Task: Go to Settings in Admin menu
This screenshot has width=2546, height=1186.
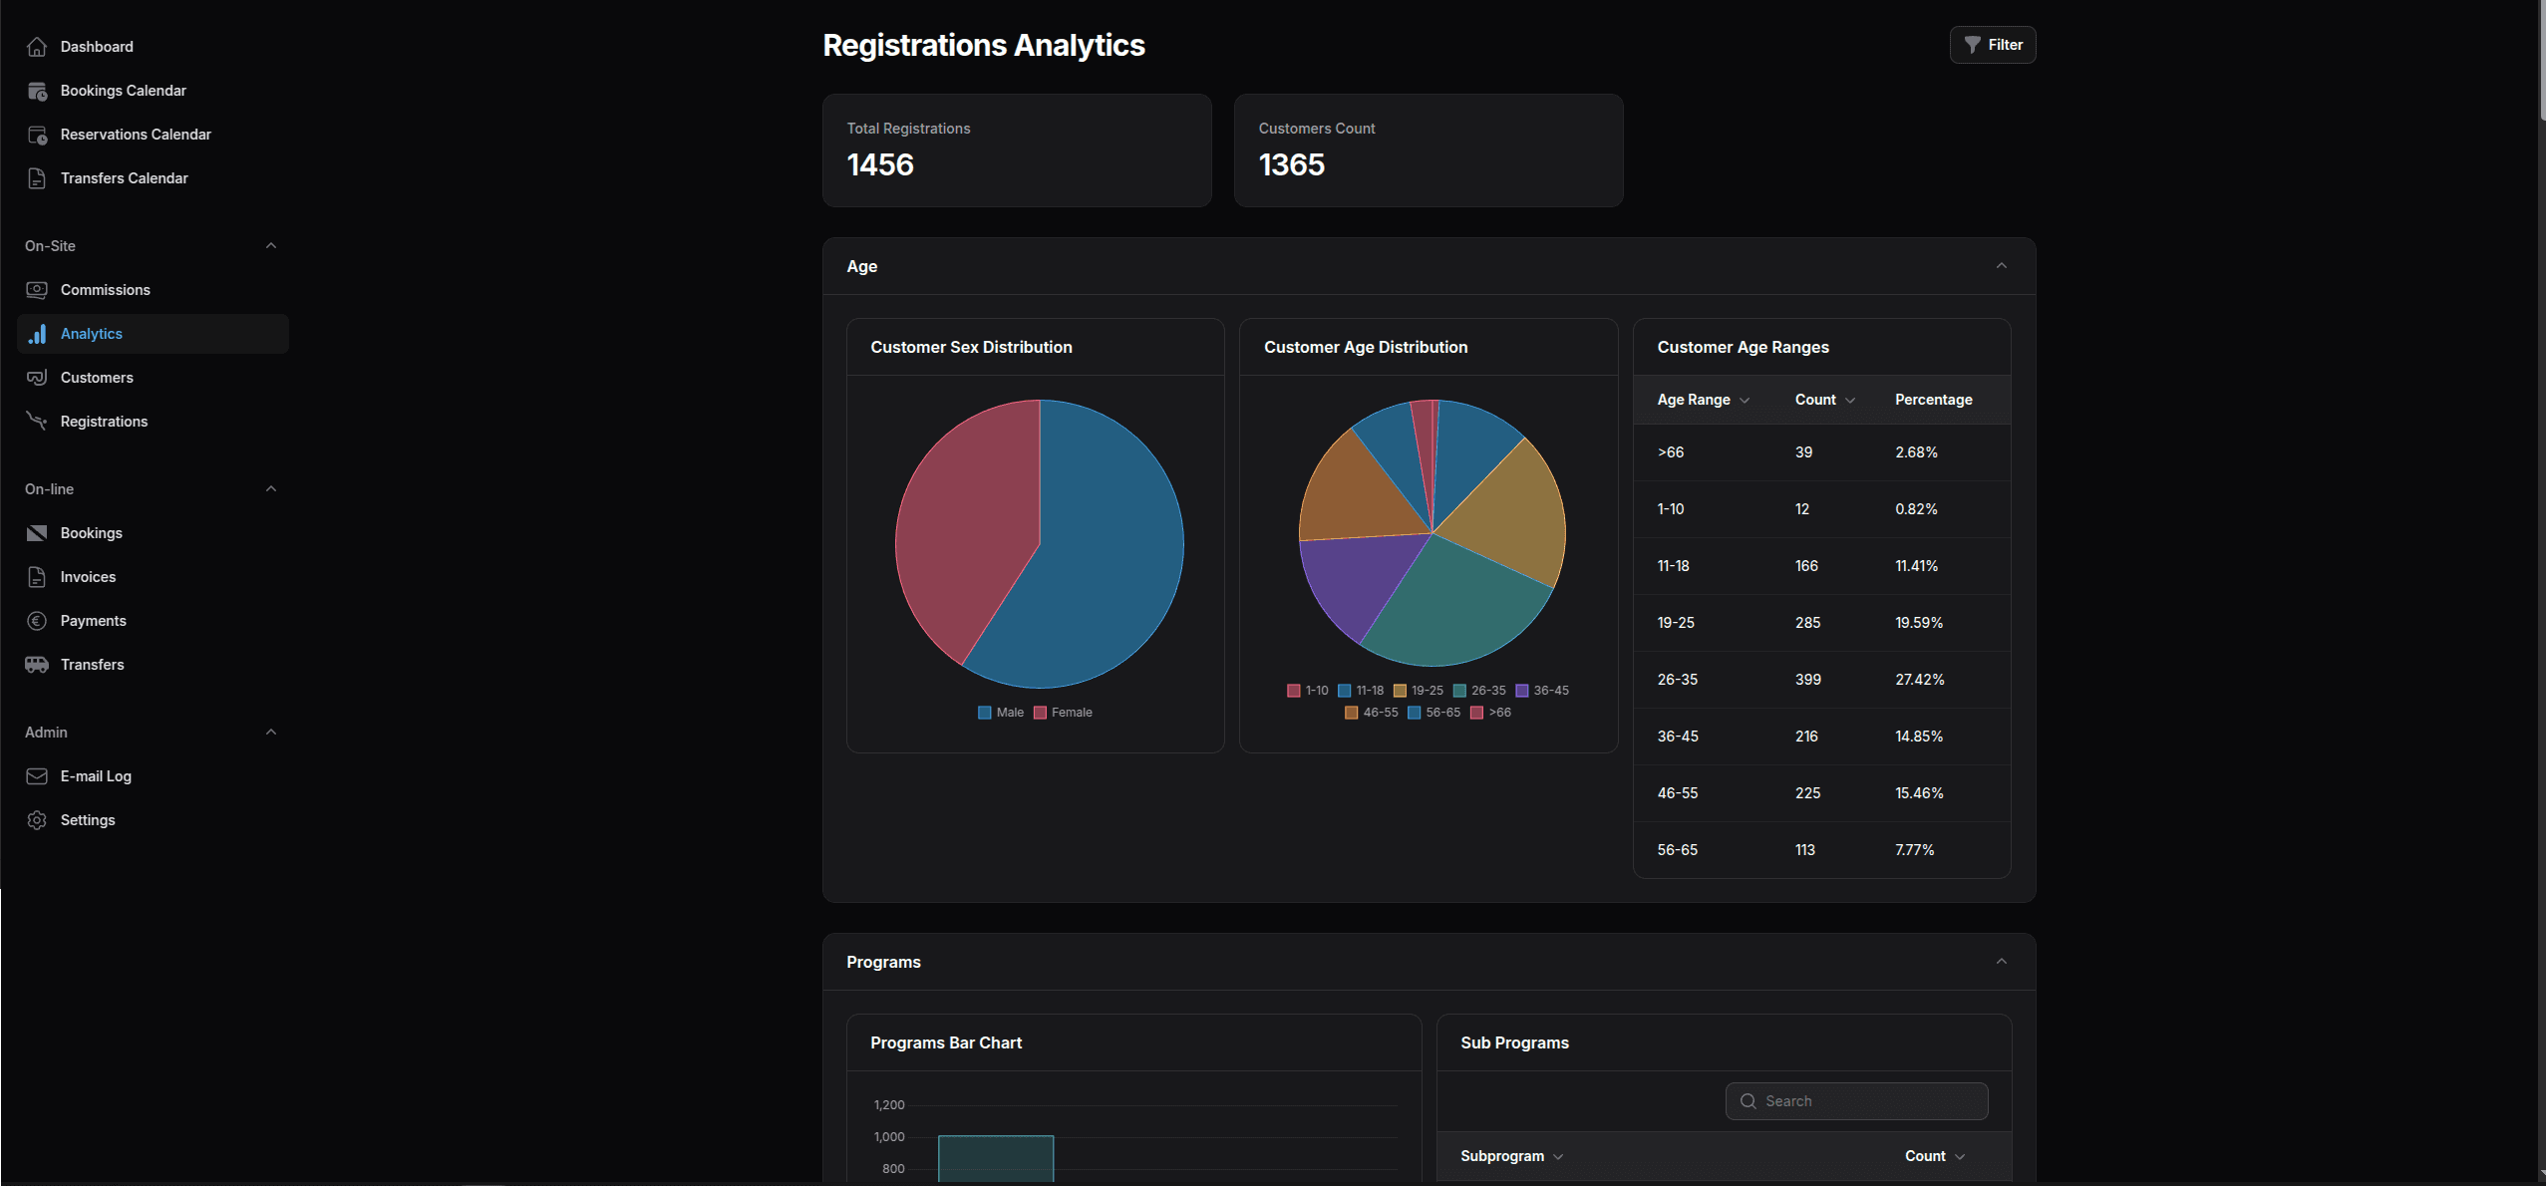Action: (88, 819)
